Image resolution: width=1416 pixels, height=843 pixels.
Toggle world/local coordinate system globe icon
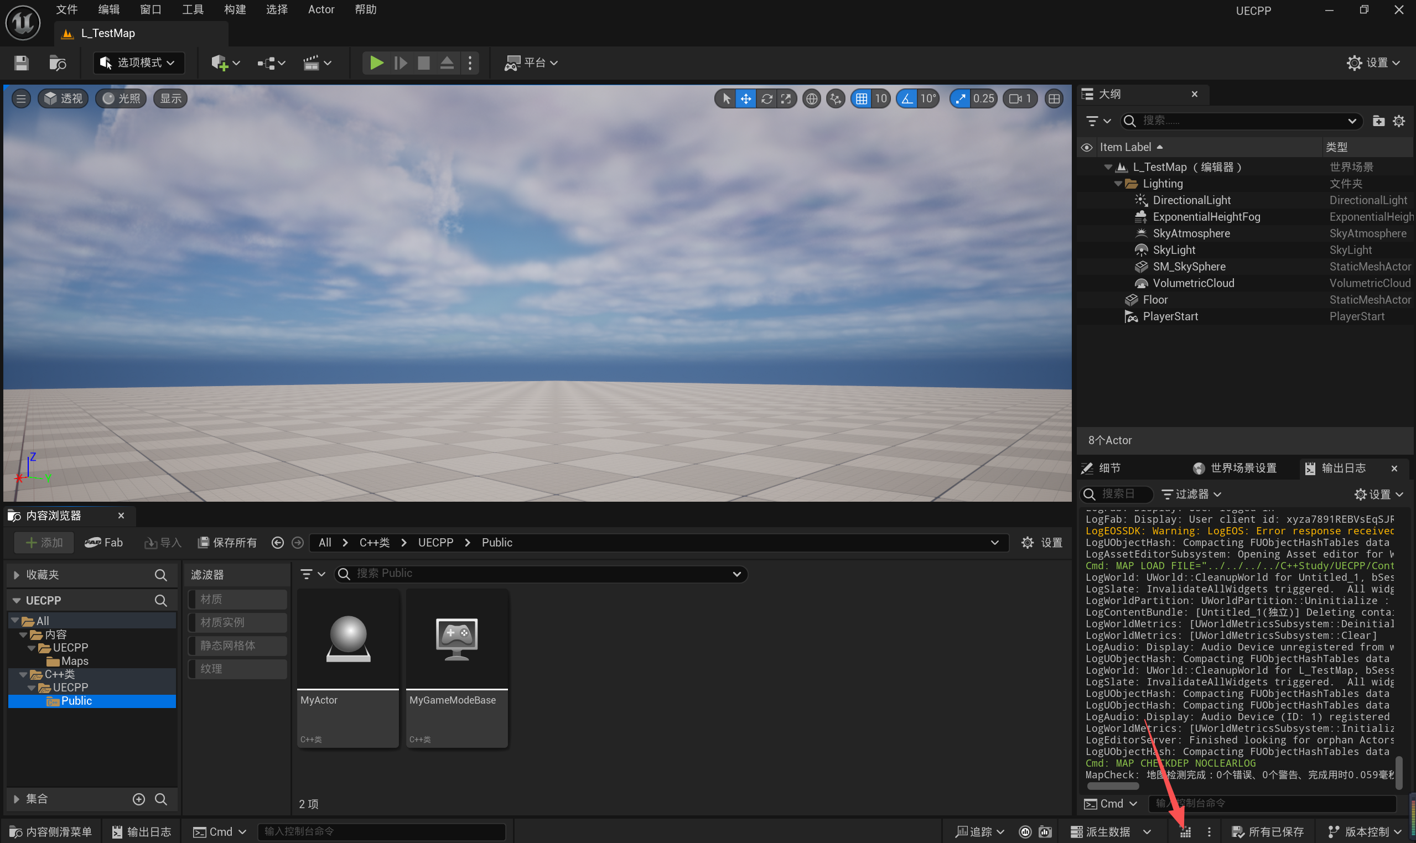[x=811, y=99]
